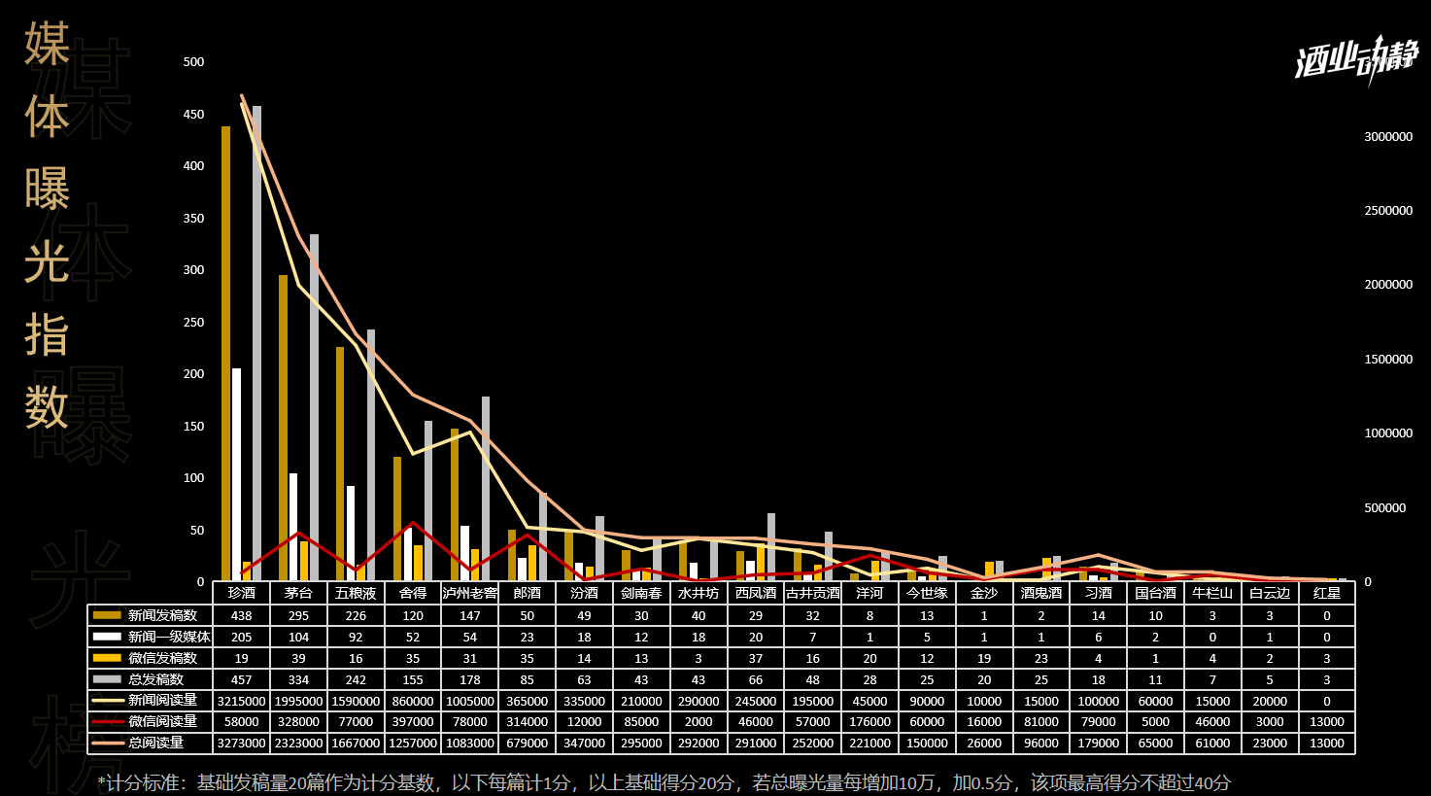The image size is (1431, 796).
Task: Click the 1995000 cell under 茅台
Action: coord(298,701)
